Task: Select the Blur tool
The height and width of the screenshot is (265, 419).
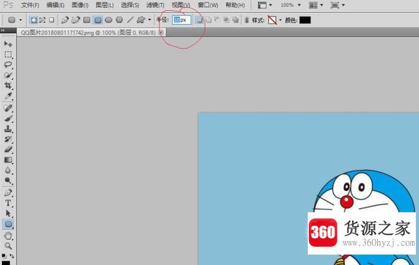Action: pyautogui.click(x=8, y=171)
